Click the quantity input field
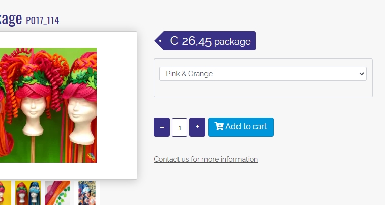This screenshot has height=205, width=385. click(x=180, y=127)
